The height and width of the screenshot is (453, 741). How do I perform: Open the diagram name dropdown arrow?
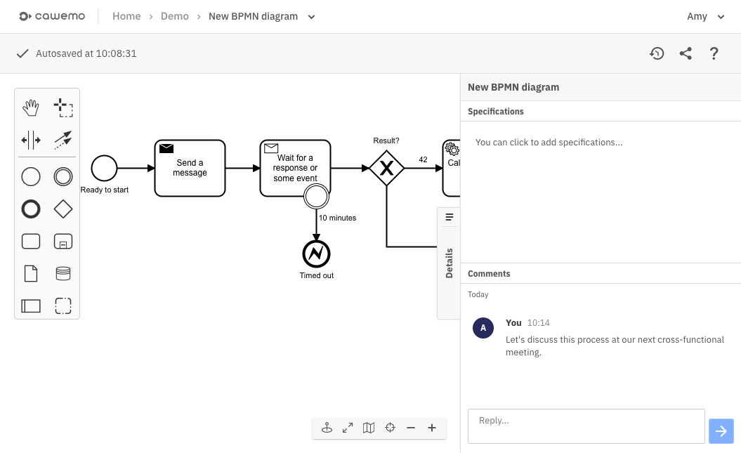[x=312, y=17]
